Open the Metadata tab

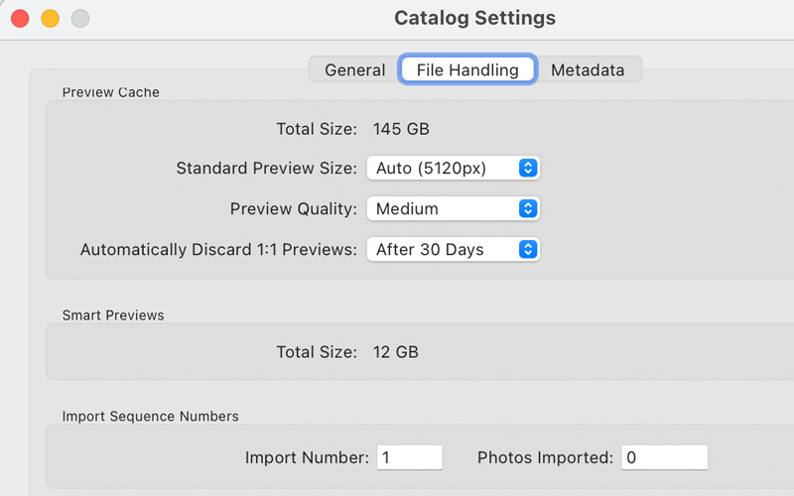(x=588, y=69)
